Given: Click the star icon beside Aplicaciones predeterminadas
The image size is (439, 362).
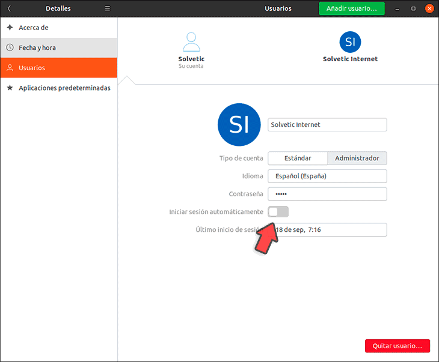Looking at the screenshot, I should tap(10, 88).
